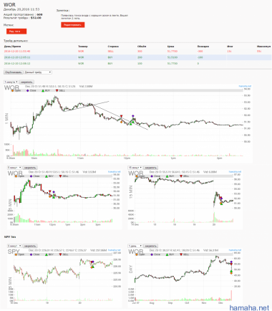272x311 pixels.
Task: Open timeframe dropdown above the SPY chart
Action: (x=15, y=246)
